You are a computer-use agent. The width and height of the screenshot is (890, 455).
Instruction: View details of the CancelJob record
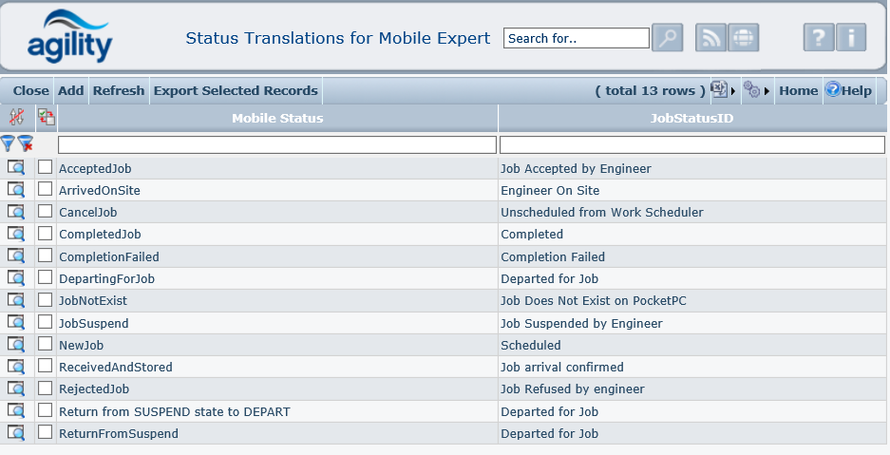[x=16, y=212]
